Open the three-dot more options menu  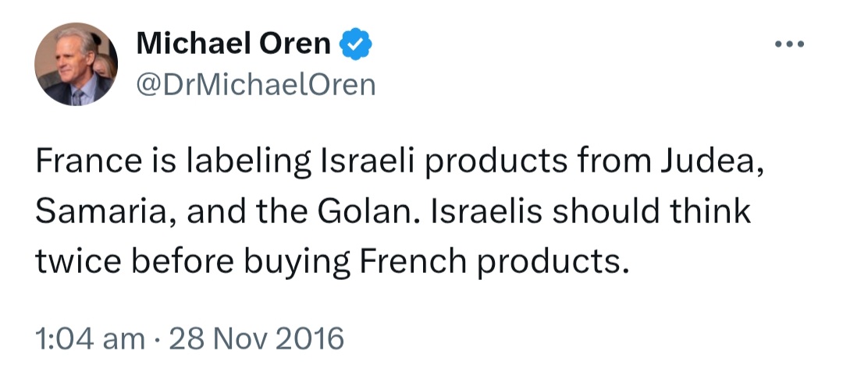click(x=789, y=44)
